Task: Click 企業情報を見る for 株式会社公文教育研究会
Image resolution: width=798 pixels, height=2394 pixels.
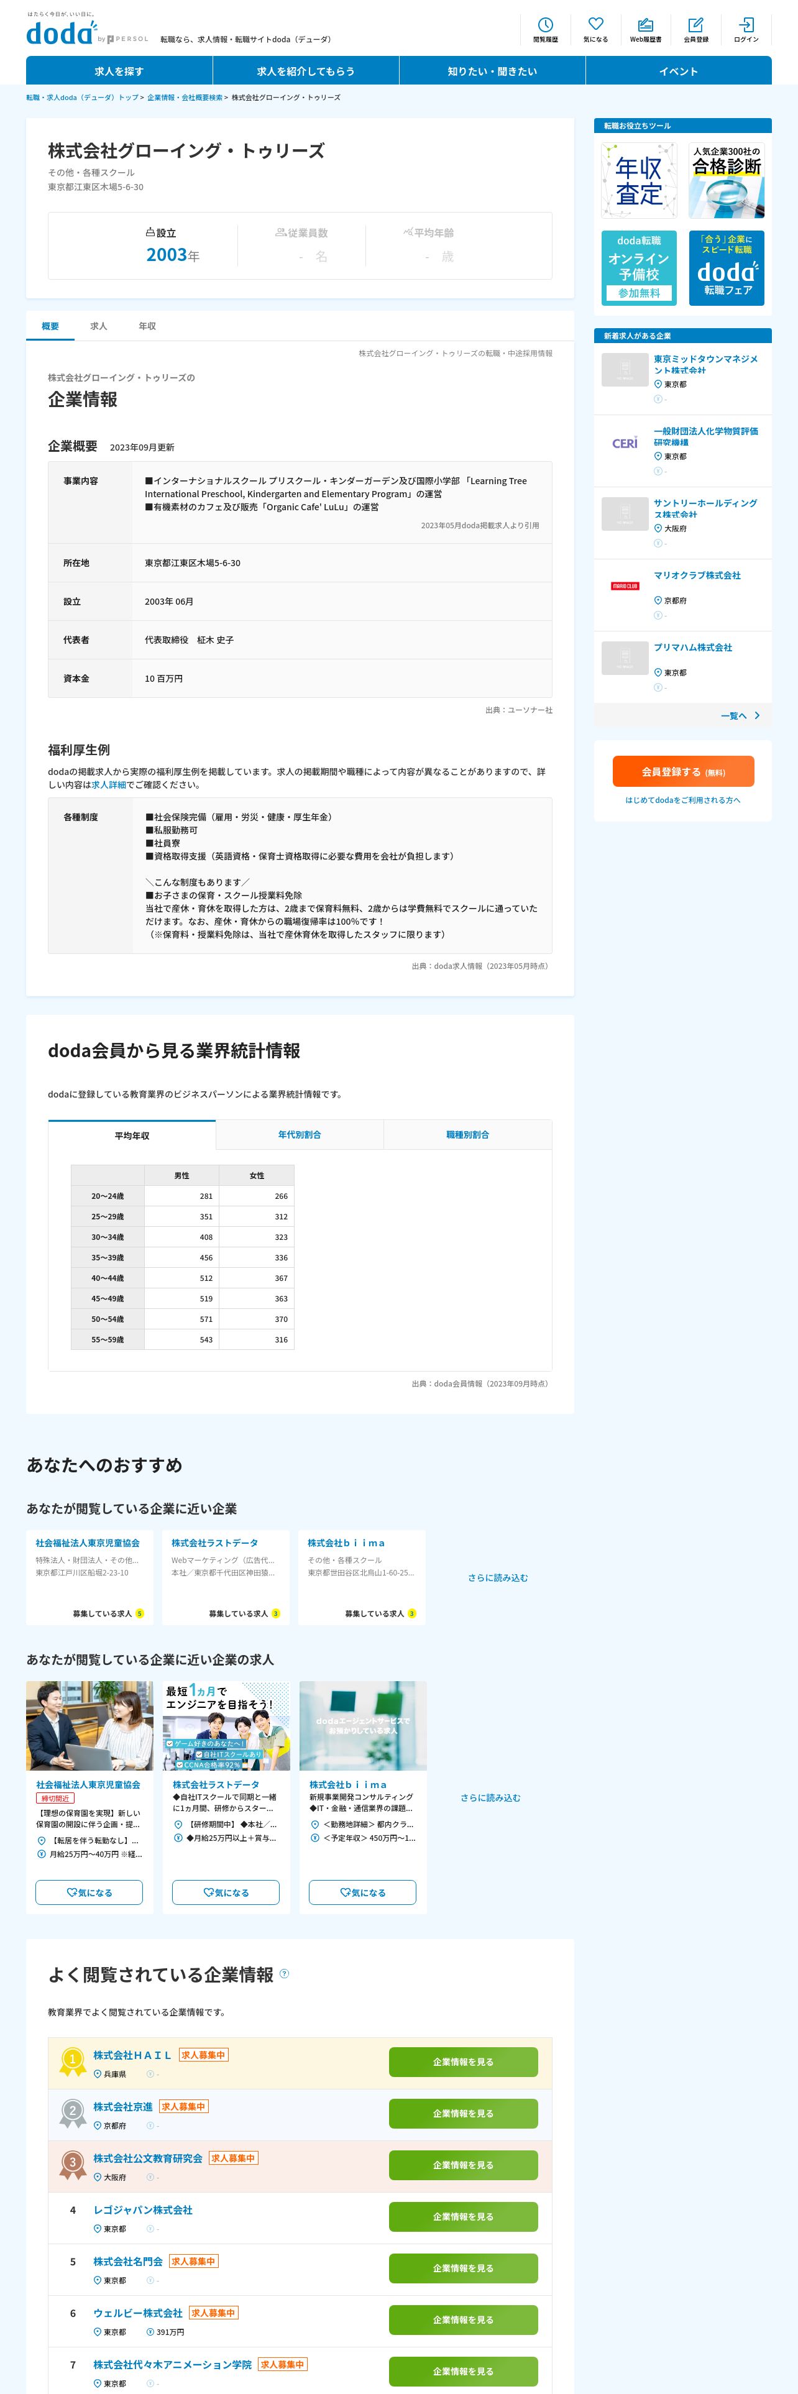Action: tap(462, 2165)
